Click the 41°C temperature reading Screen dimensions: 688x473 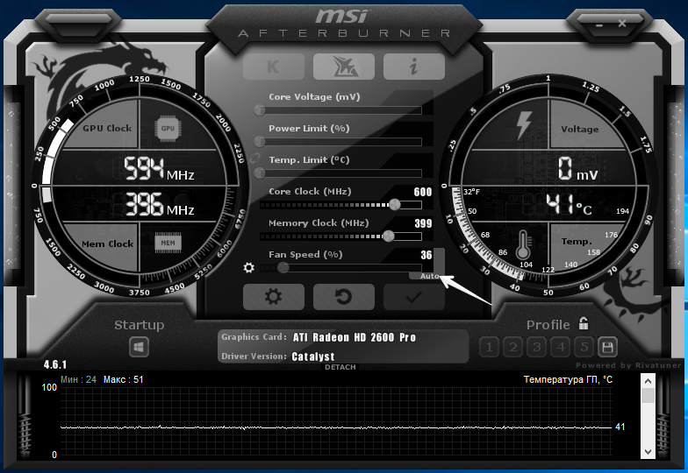click(569, 204)
